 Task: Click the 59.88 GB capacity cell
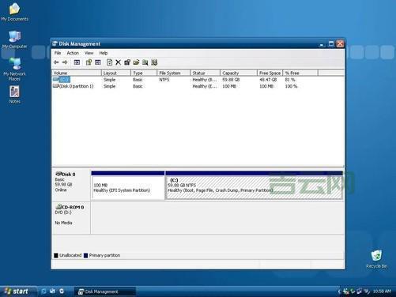[x=231, y=80]
